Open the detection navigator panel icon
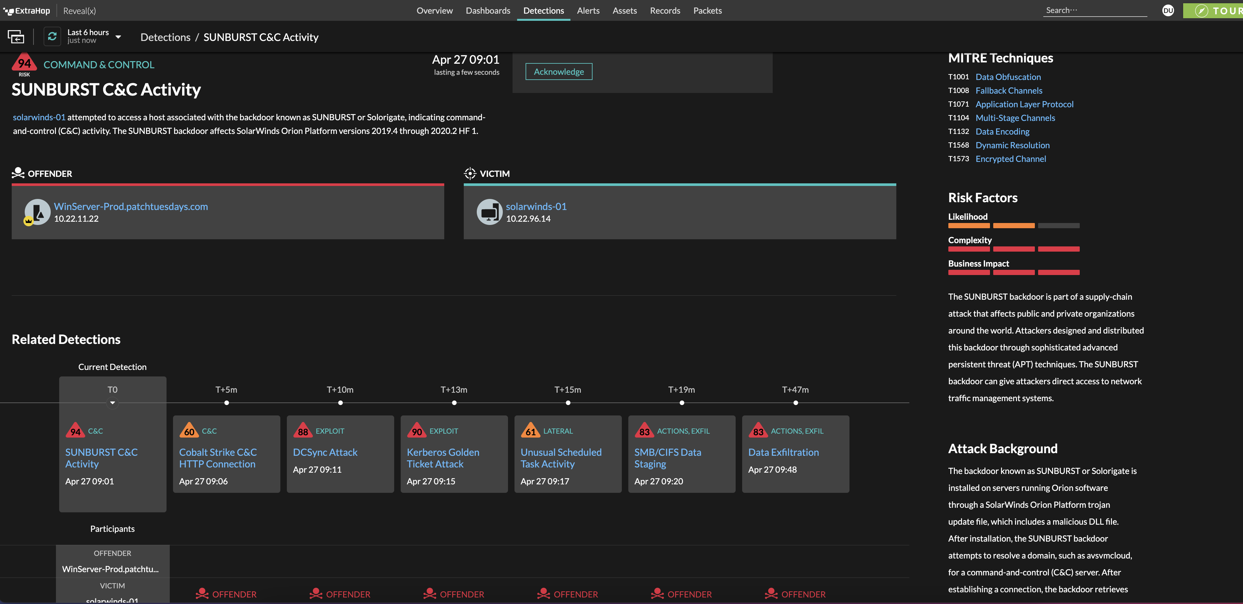The image size is (1243, 604). click(x=16, y=37)
